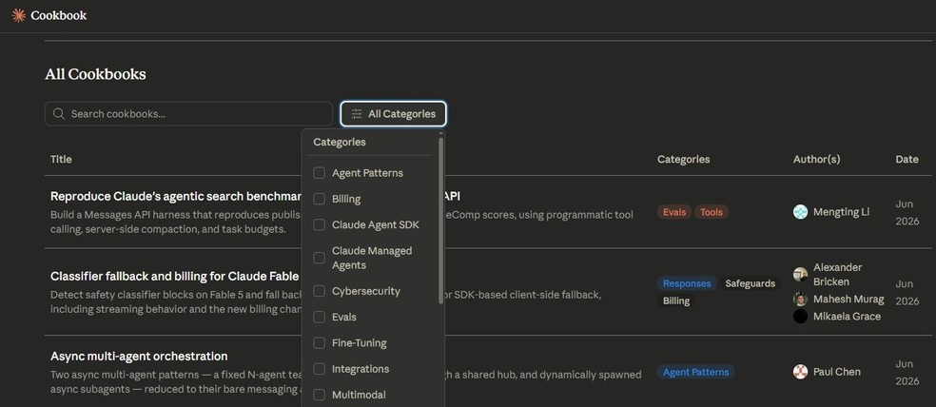Viewport: 936px width, 407px height.
Task: Check the Billing category checkbox
Action: pyautogui.click(x=320, y=199)
